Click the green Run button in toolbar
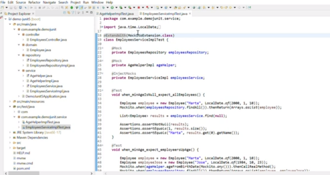Viewport: 330px width, 175px height. 112,7
